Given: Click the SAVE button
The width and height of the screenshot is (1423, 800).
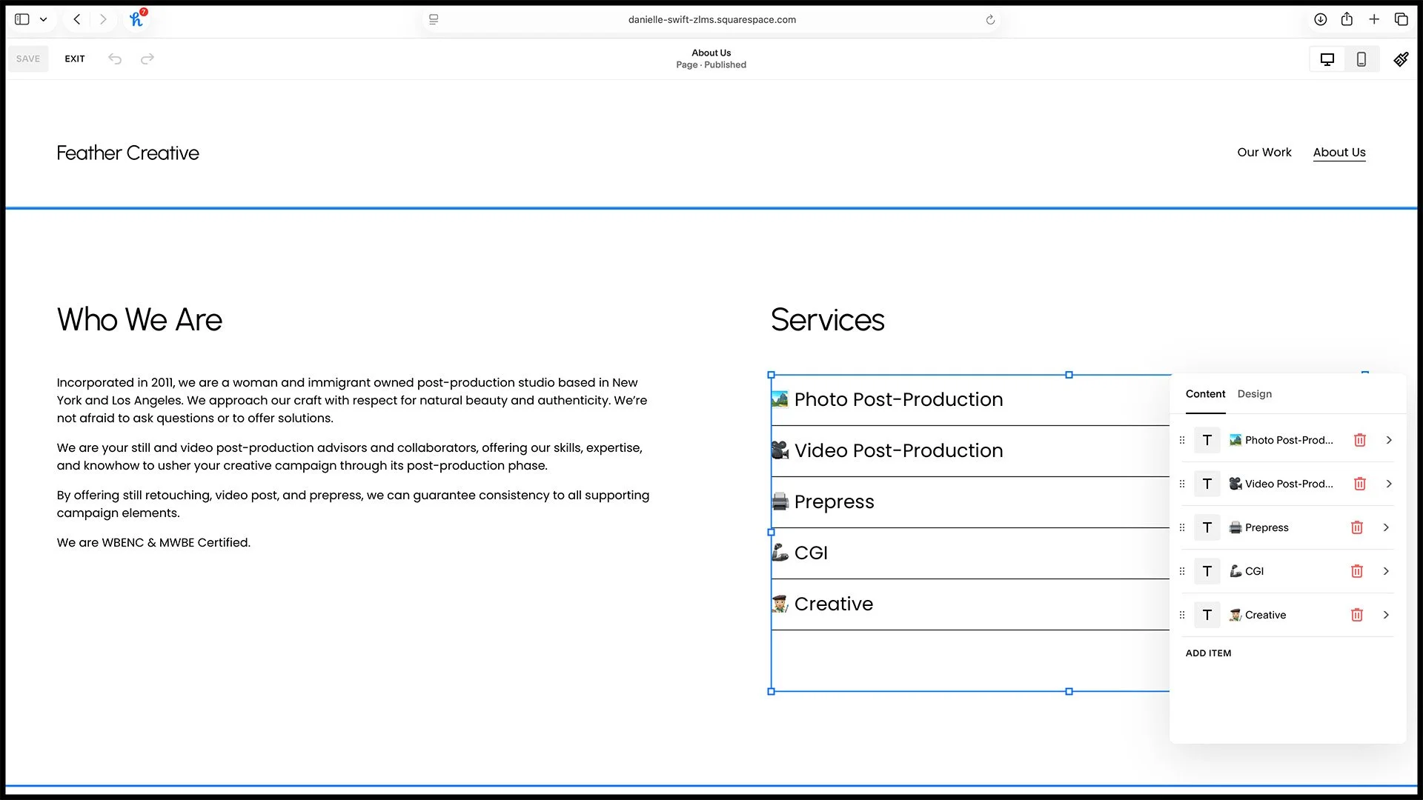Looking at the screenshot, I should click(x=27, y=59).
